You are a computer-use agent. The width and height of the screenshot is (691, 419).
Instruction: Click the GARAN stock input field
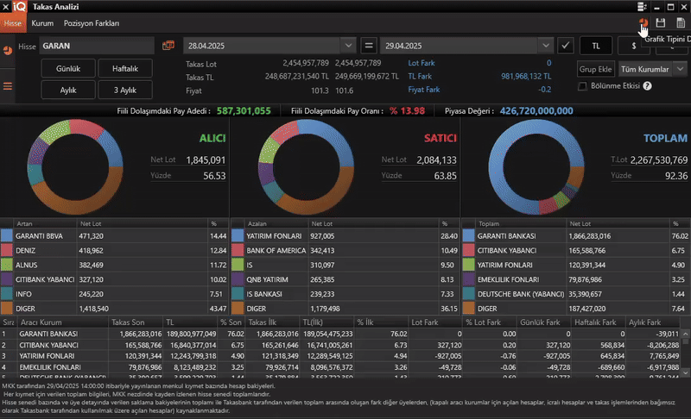tap(97, 46)
